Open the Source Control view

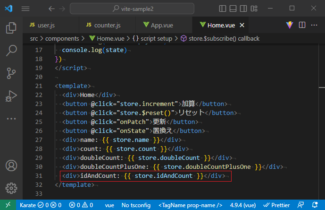[11, 73]
